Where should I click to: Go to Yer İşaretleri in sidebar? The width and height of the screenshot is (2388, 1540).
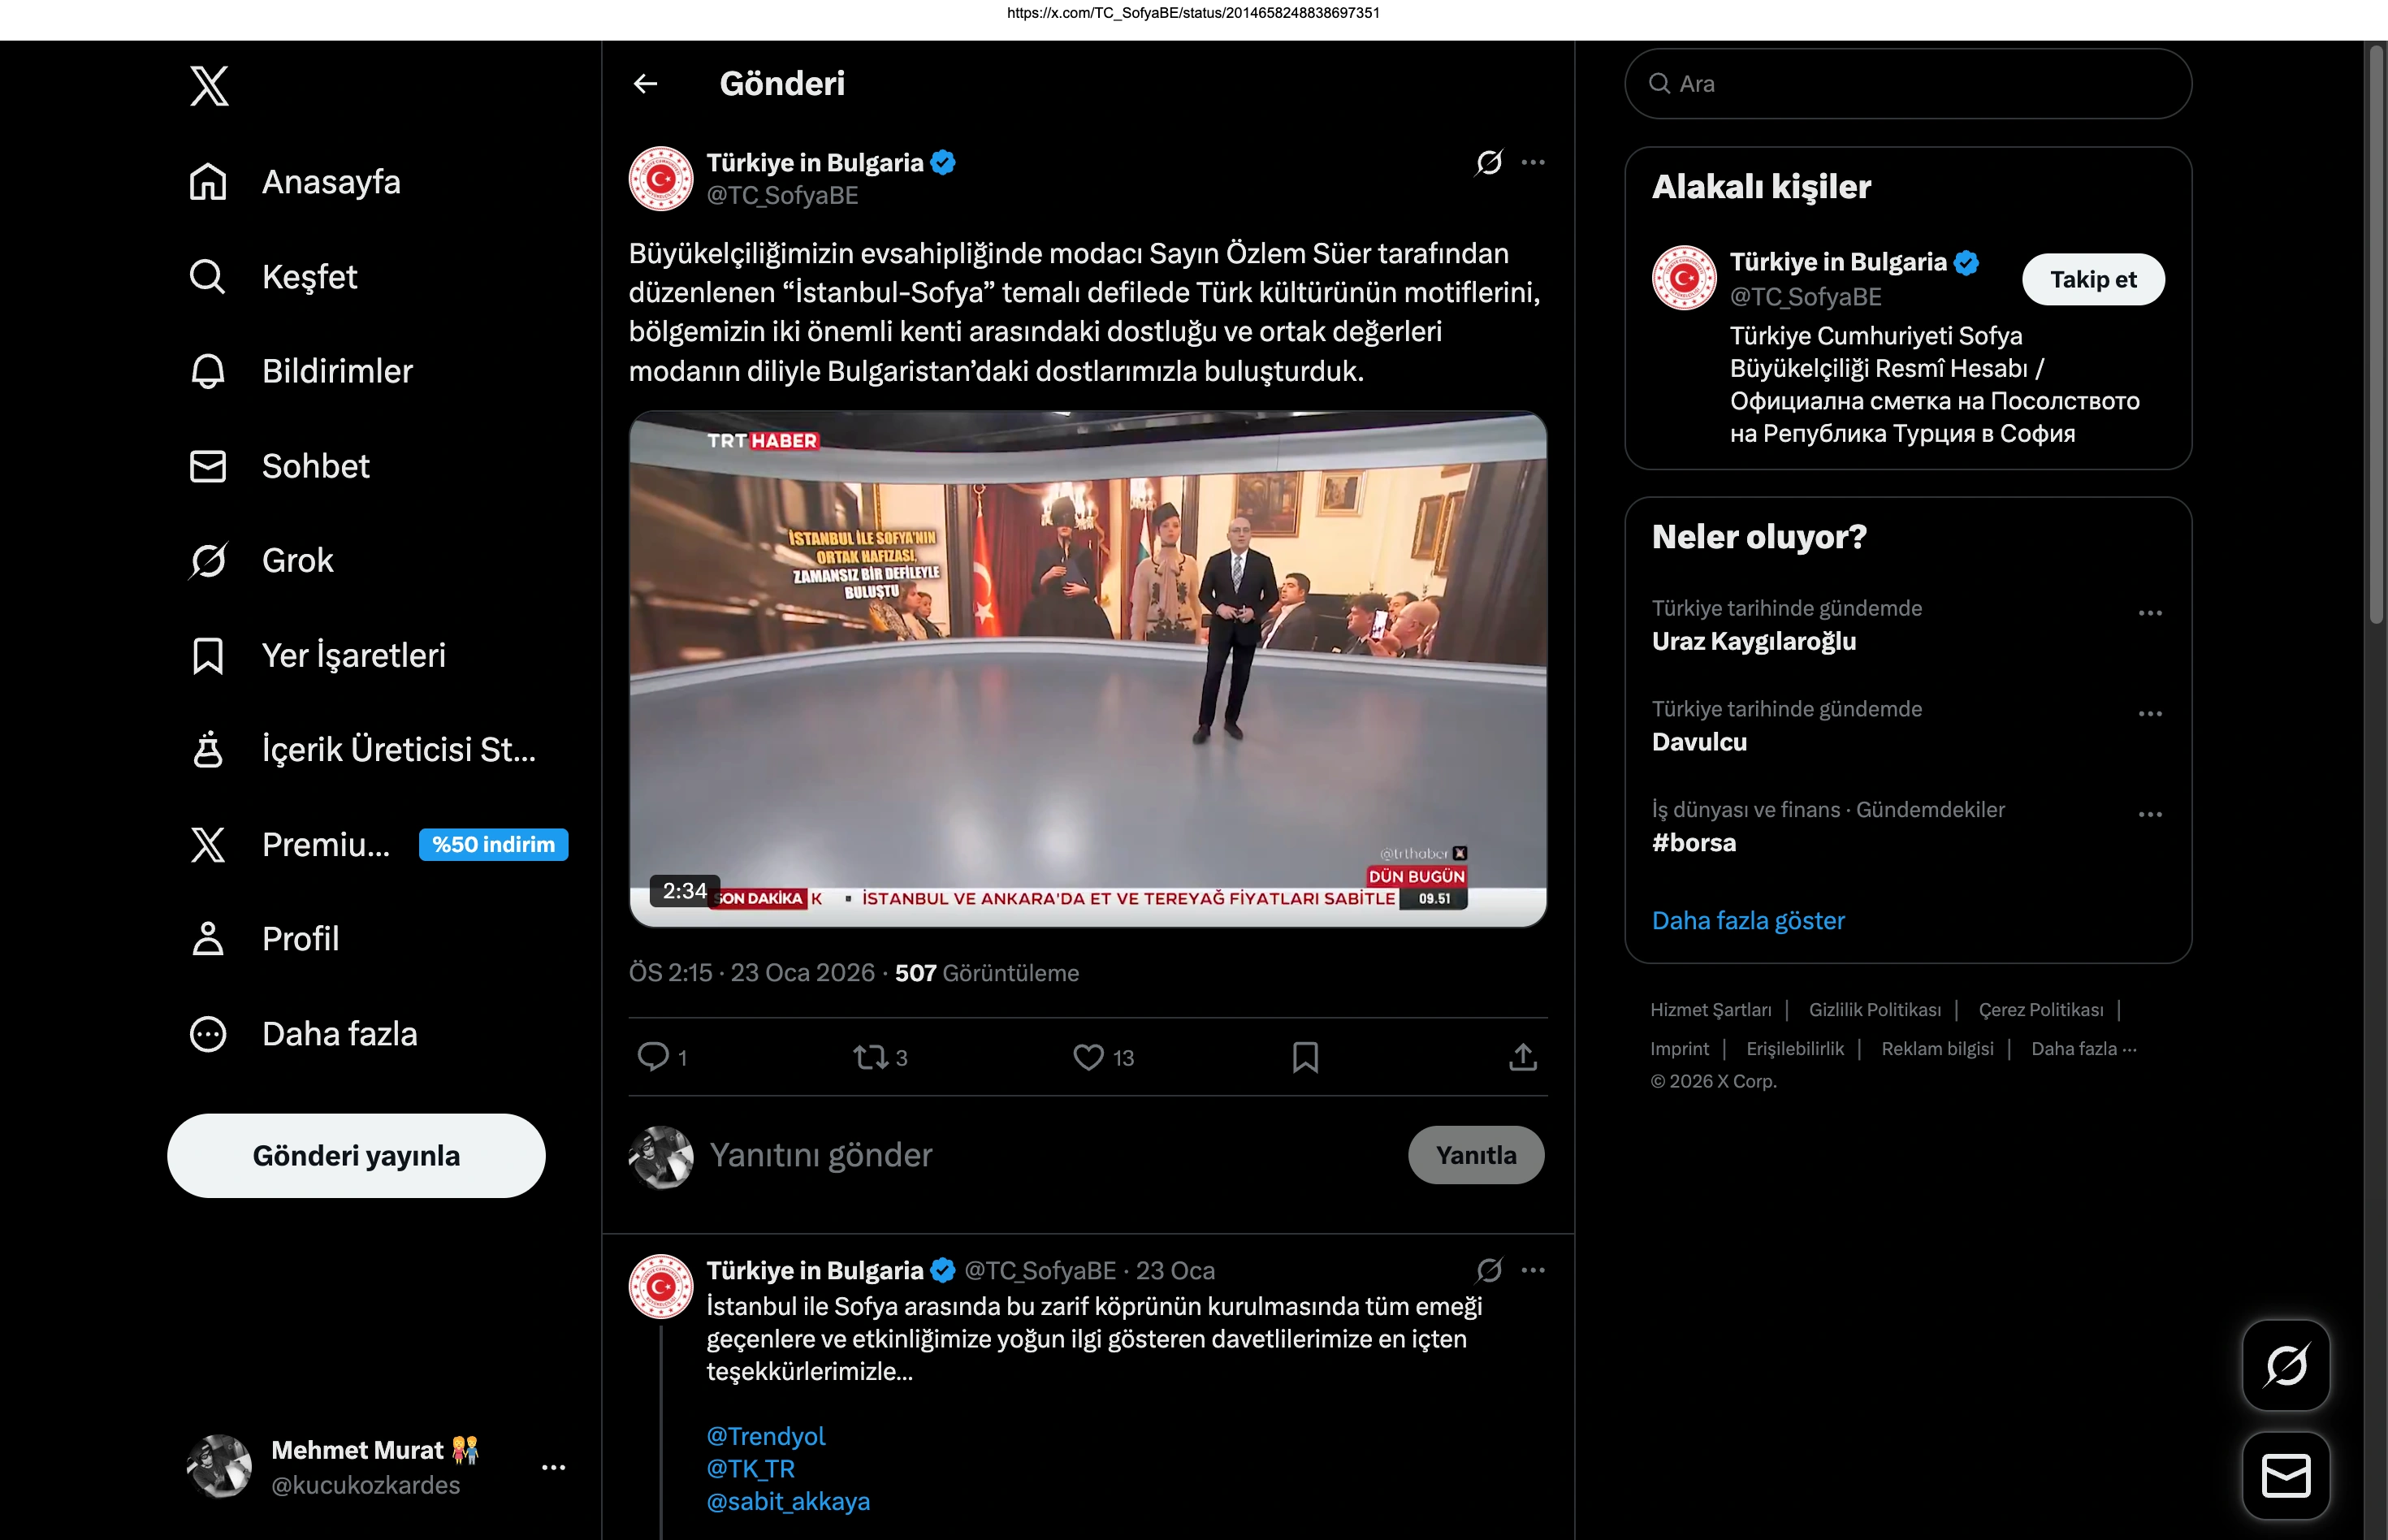(353, 656)
